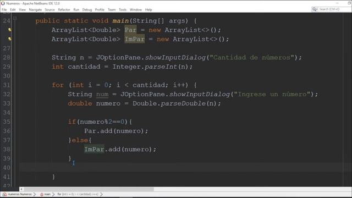Click 'showInputDialog' on line 28
Screen dimensions: 352x198
tap(175, 57)
